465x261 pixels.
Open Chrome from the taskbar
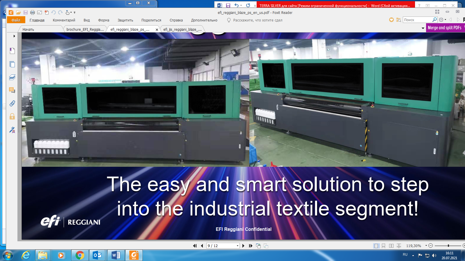(x=80, y=255)
